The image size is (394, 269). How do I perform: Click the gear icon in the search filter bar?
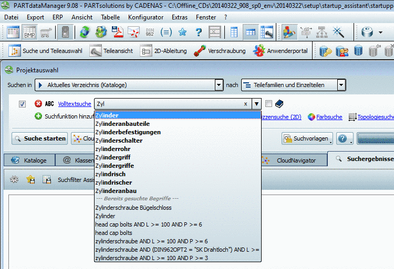pos(14,179)
